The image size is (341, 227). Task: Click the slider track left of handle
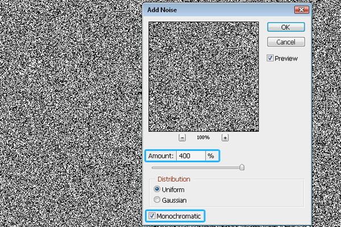193,167
